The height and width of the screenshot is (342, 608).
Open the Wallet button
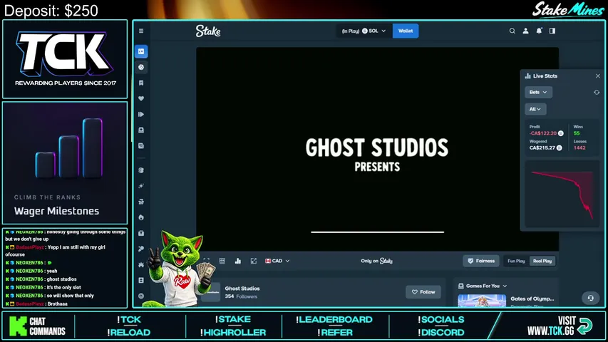coord(406,31)
